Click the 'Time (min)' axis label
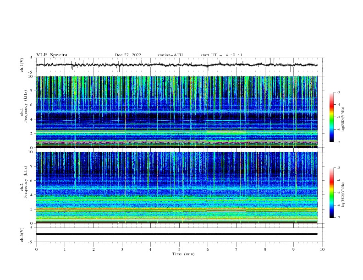363x280 pixels. click(x=183, y=254)
